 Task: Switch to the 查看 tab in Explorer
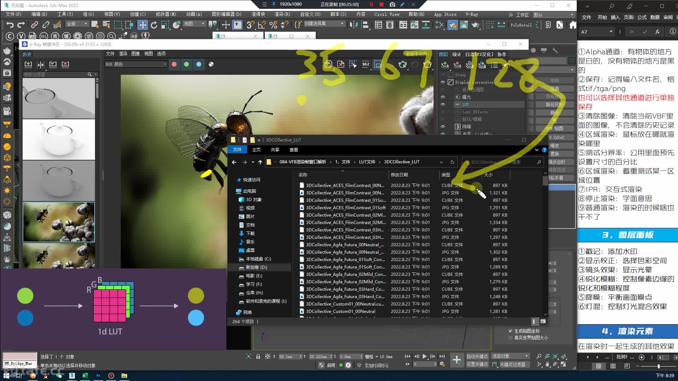(294, 150)
